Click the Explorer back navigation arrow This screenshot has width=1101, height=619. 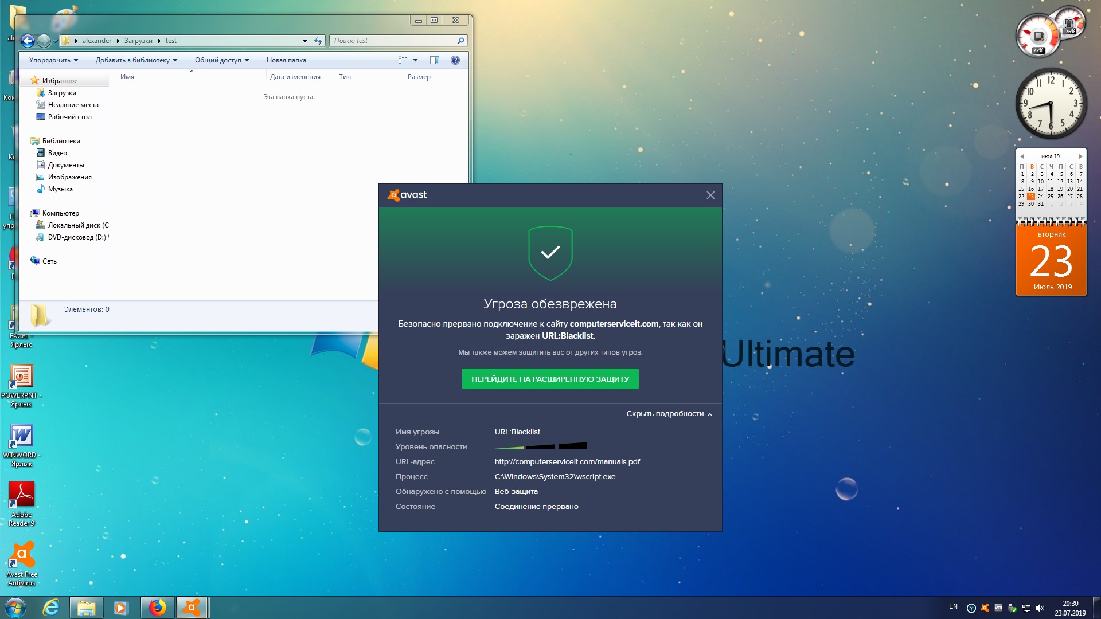pos(28,41)
